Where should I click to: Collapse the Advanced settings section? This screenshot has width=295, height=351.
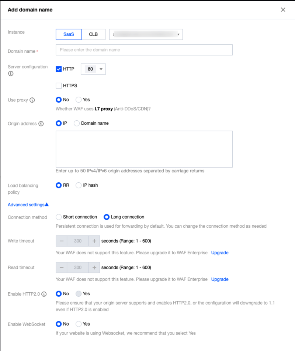click(28, 204)
